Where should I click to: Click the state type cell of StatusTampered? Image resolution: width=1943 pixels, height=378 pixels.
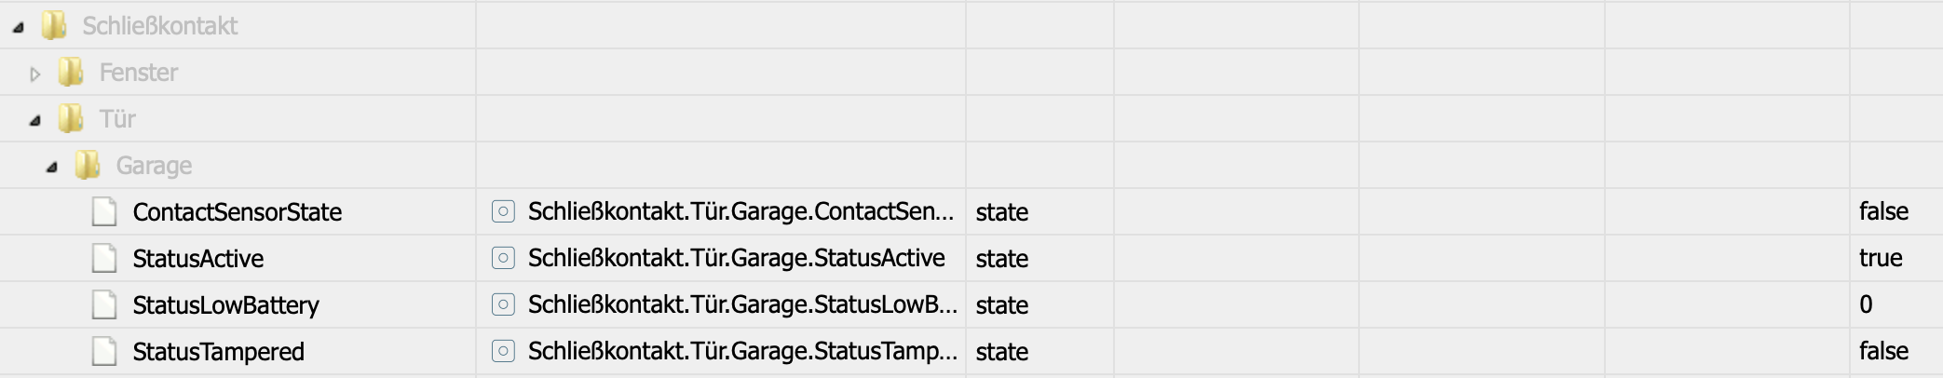[1001, 352]
